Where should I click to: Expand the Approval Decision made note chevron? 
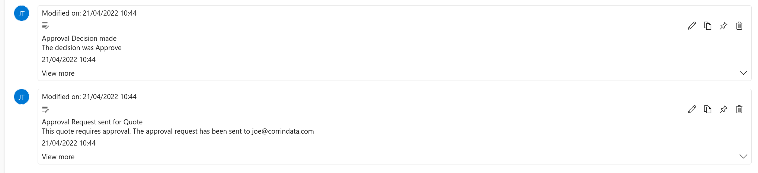tap(743, 73)
